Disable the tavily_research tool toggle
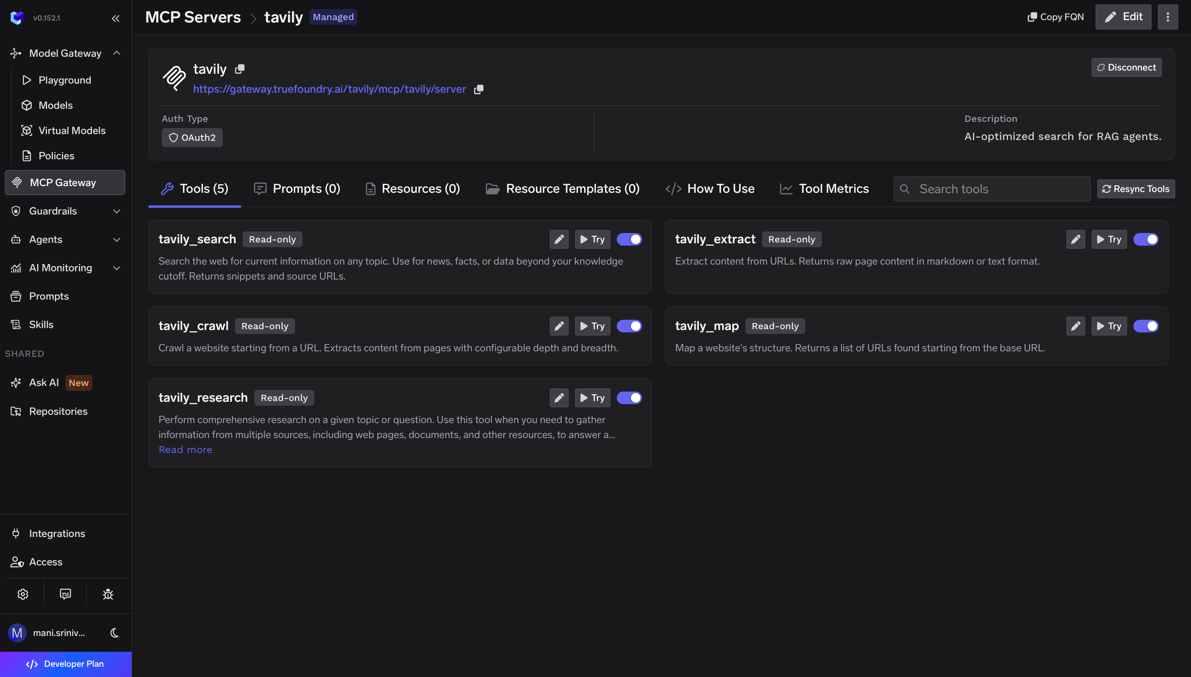The width and height of the screenshot is (1191, 677). (629, 398)
